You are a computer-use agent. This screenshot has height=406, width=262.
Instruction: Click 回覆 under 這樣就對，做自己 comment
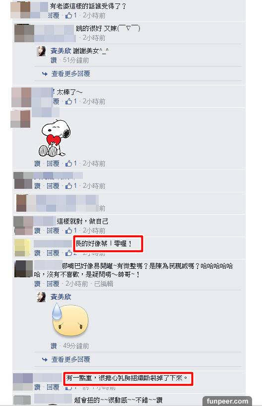click(x=53, y=231)
